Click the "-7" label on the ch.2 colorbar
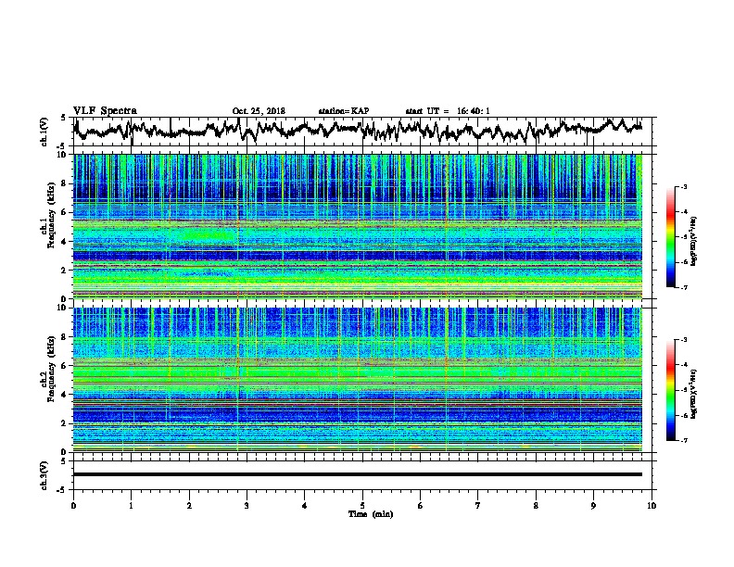 click(684, 440)
